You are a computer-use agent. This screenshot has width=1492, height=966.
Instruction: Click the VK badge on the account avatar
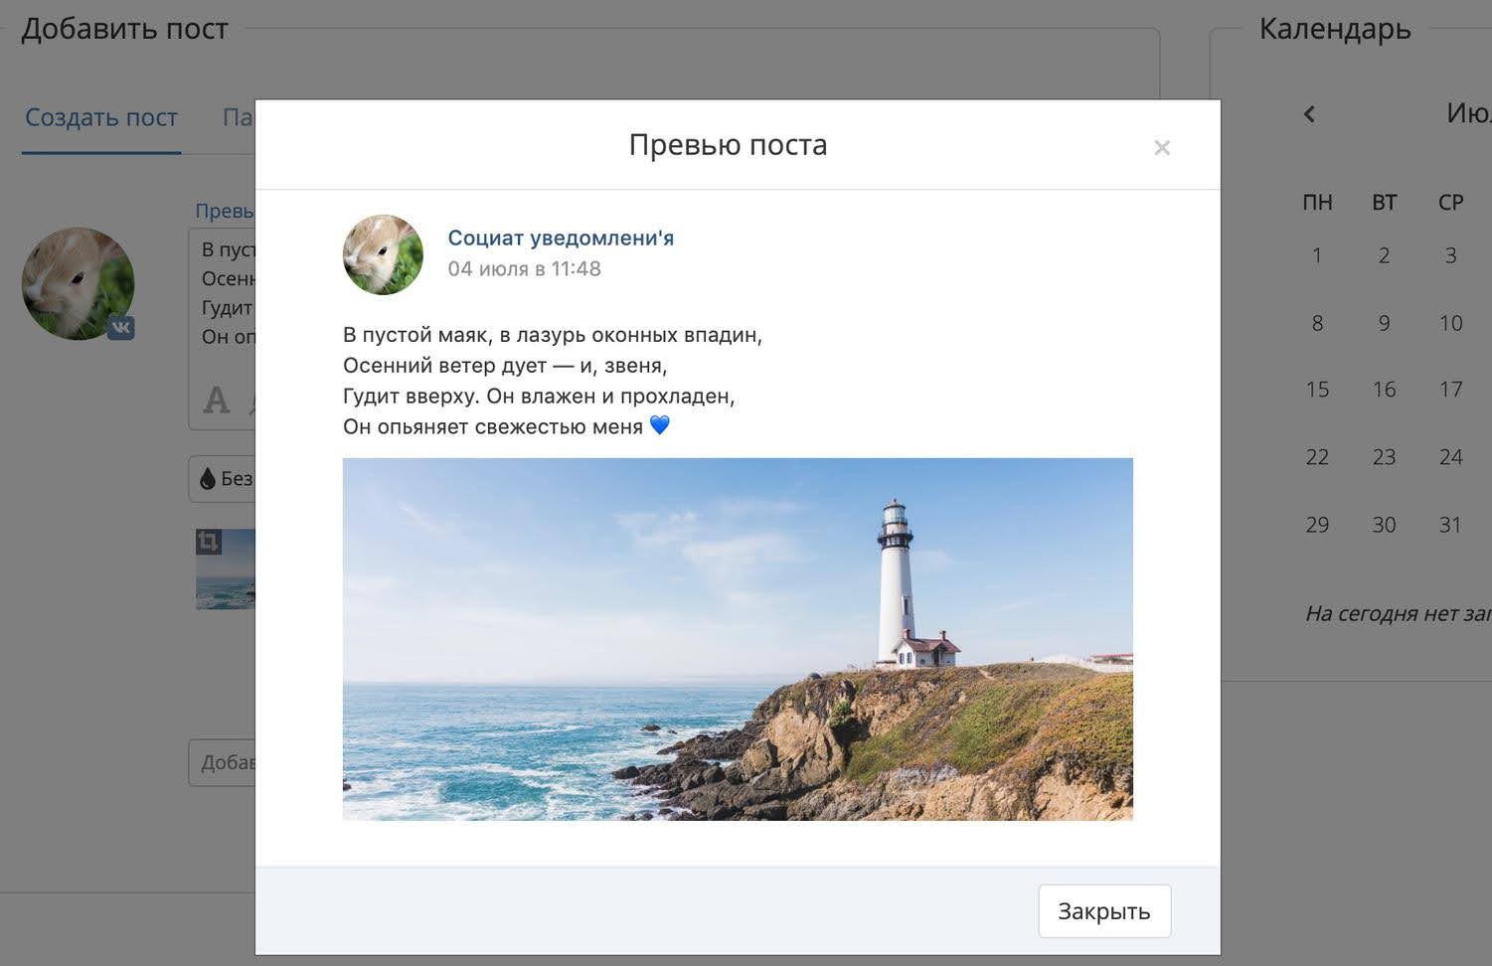(x=121, y=327)
